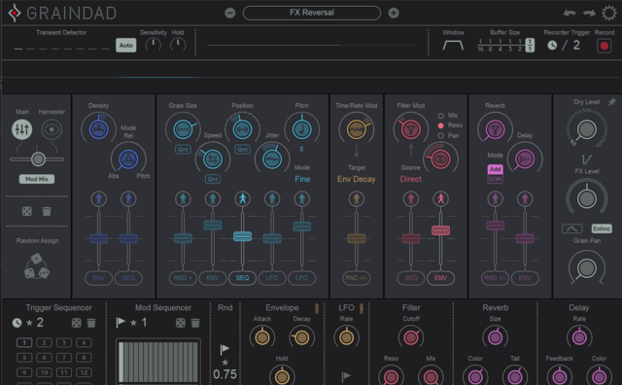Go to previous preset with minus button

(x=230, y=13)
